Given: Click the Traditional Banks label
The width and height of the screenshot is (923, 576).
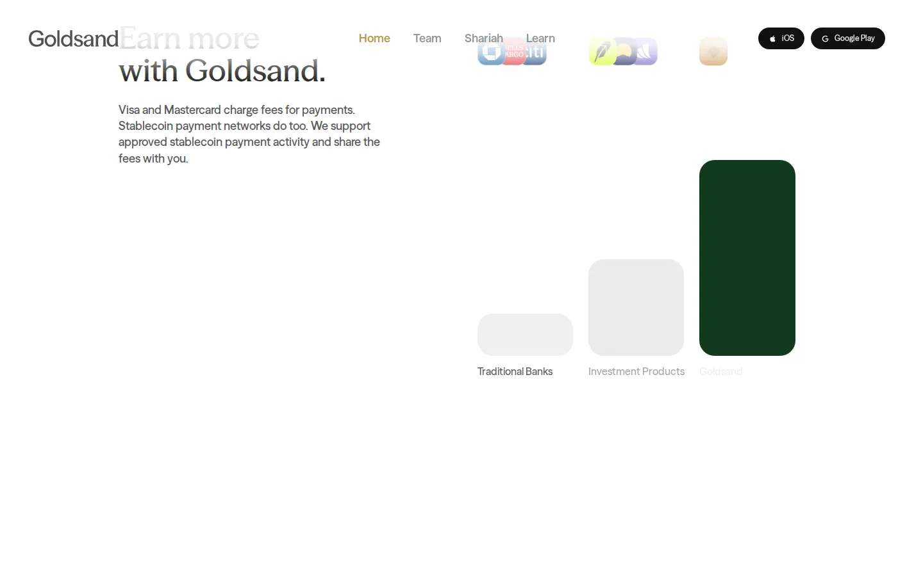Looking at the screenshot, I should [515, 371].
